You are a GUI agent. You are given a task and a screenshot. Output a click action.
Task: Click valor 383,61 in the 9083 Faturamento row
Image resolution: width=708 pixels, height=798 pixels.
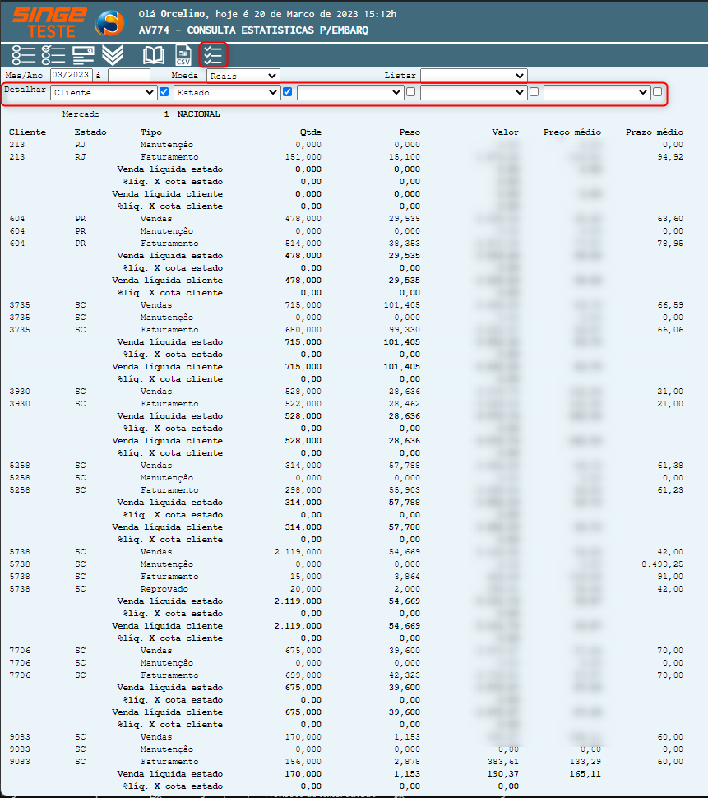click(503, 762)
